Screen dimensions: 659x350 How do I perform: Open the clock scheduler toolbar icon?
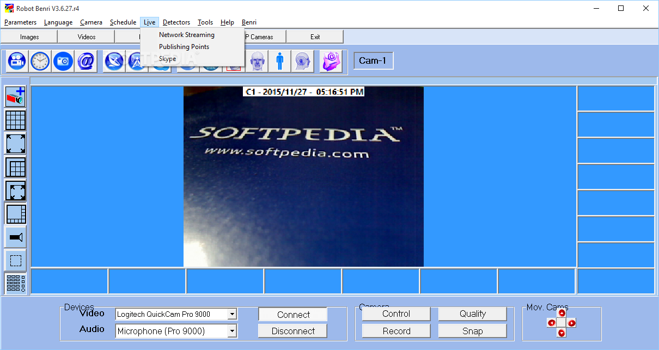[40, 62]
